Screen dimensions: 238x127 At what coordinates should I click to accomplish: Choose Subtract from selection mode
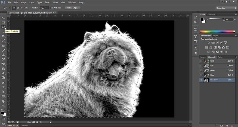22,8
